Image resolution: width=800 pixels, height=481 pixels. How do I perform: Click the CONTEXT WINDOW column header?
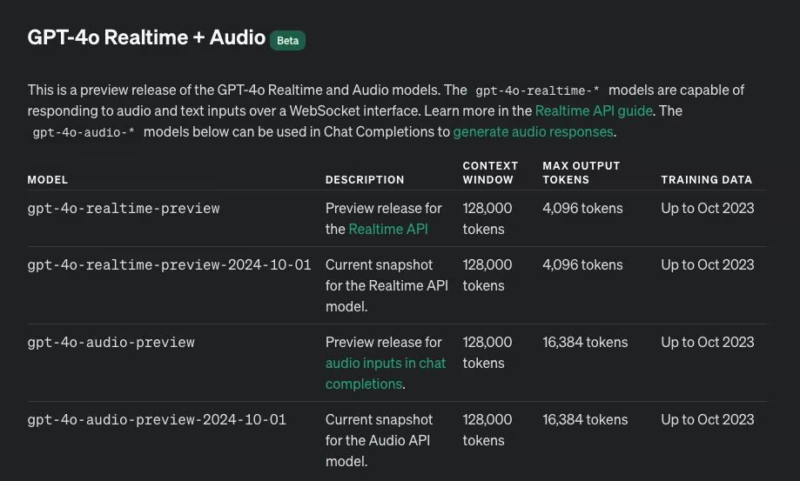coord(490,173)
